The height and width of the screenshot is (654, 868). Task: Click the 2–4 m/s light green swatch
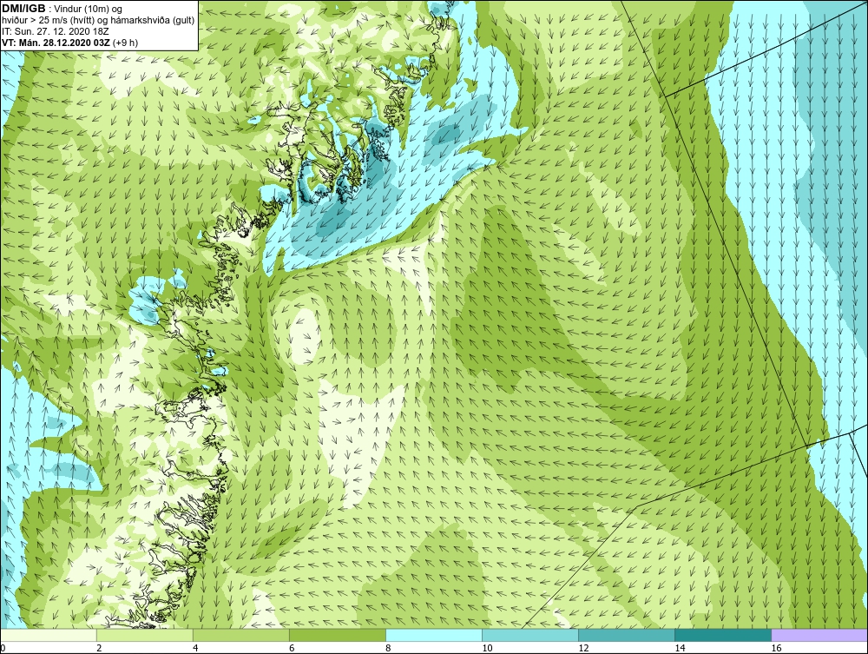[x=144, y=635]
